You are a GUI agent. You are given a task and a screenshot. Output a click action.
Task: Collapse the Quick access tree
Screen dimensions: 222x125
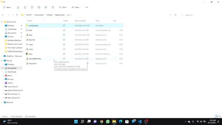tap(2, 22)
